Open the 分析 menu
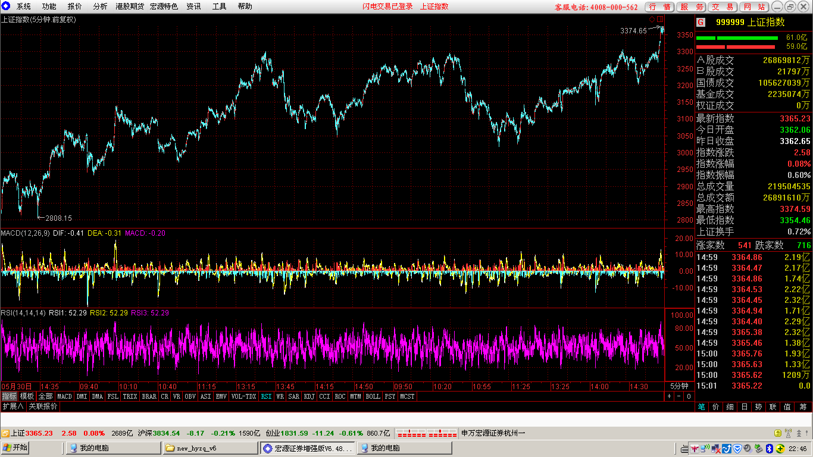 tap(101, 7)
